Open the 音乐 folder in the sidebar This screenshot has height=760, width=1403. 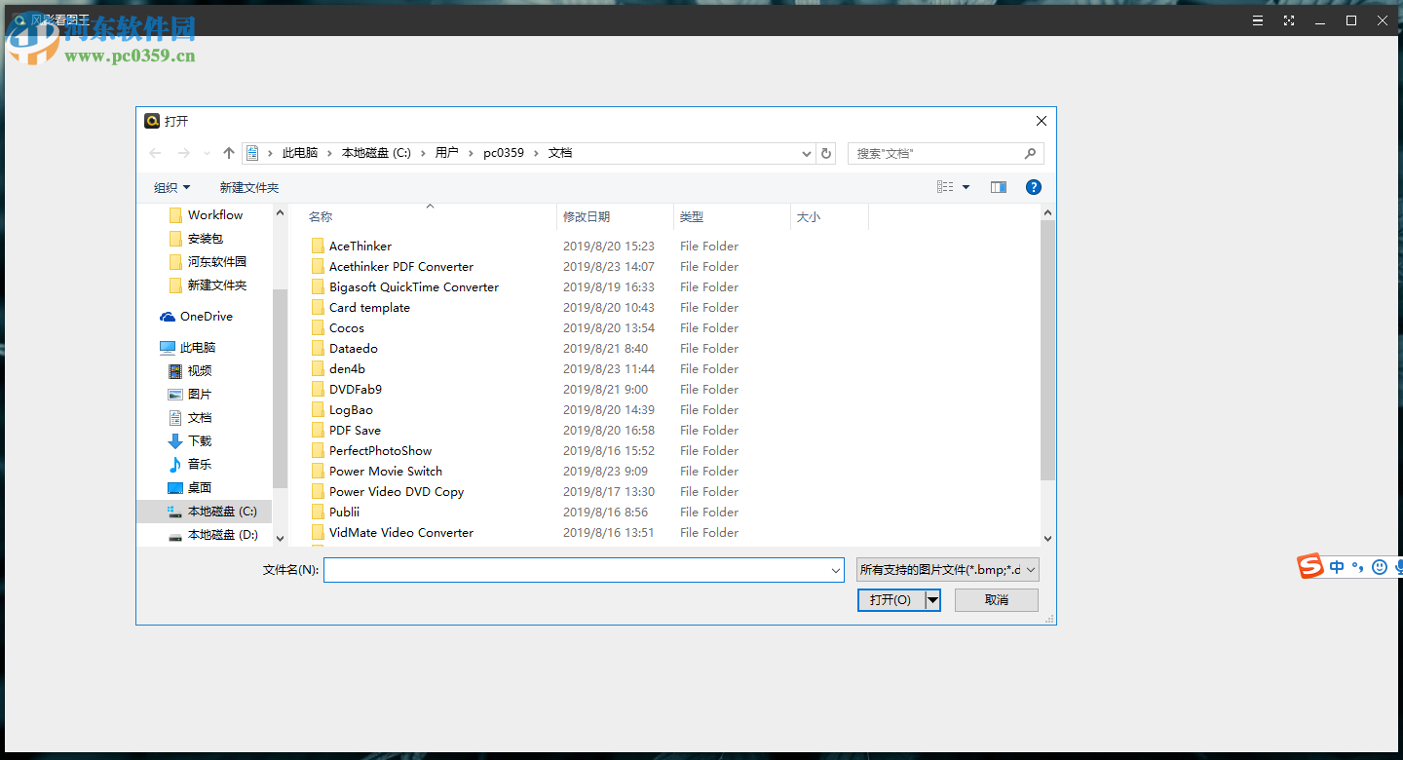pos(190,465)
